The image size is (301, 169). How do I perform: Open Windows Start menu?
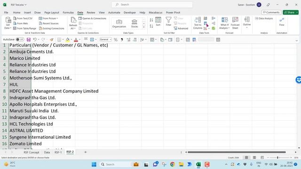[94, 164]
